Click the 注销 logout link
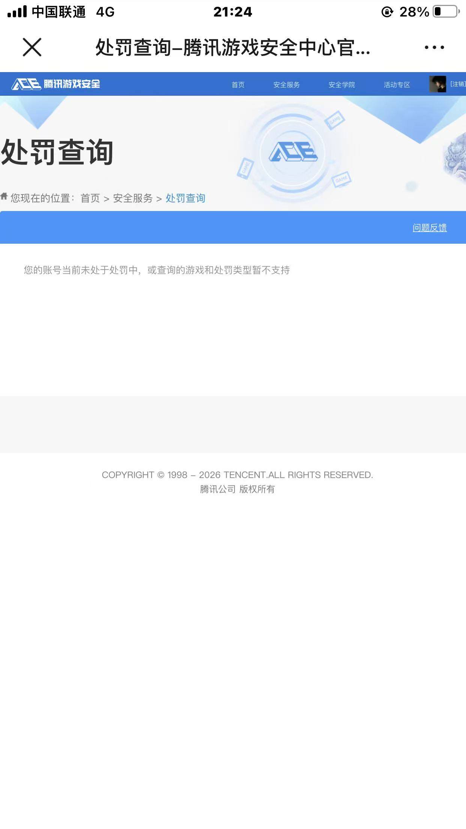This screenshot has width=466, height=829. point(458,84)
